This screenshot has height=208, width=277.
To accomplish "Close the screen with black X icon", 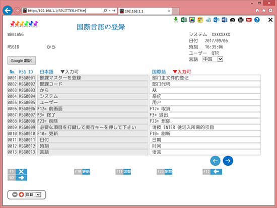I will click(x=270, y=20).
